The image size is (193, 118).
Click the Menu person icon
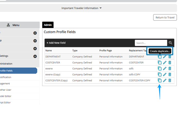(x=8, y=25)
